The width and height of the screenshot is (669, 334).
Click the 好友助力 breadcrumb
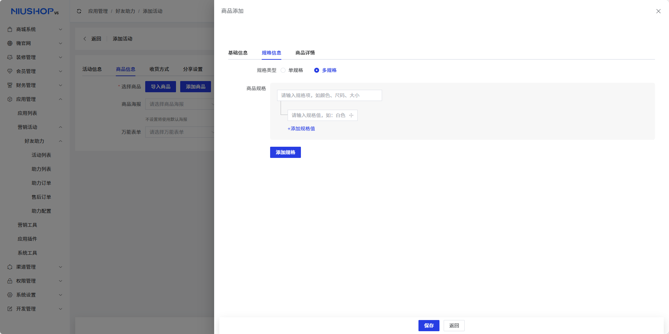125,11
